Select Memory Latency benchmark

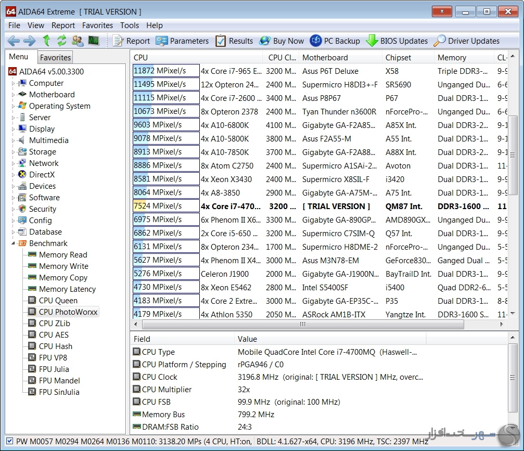(x=67, y=289)
